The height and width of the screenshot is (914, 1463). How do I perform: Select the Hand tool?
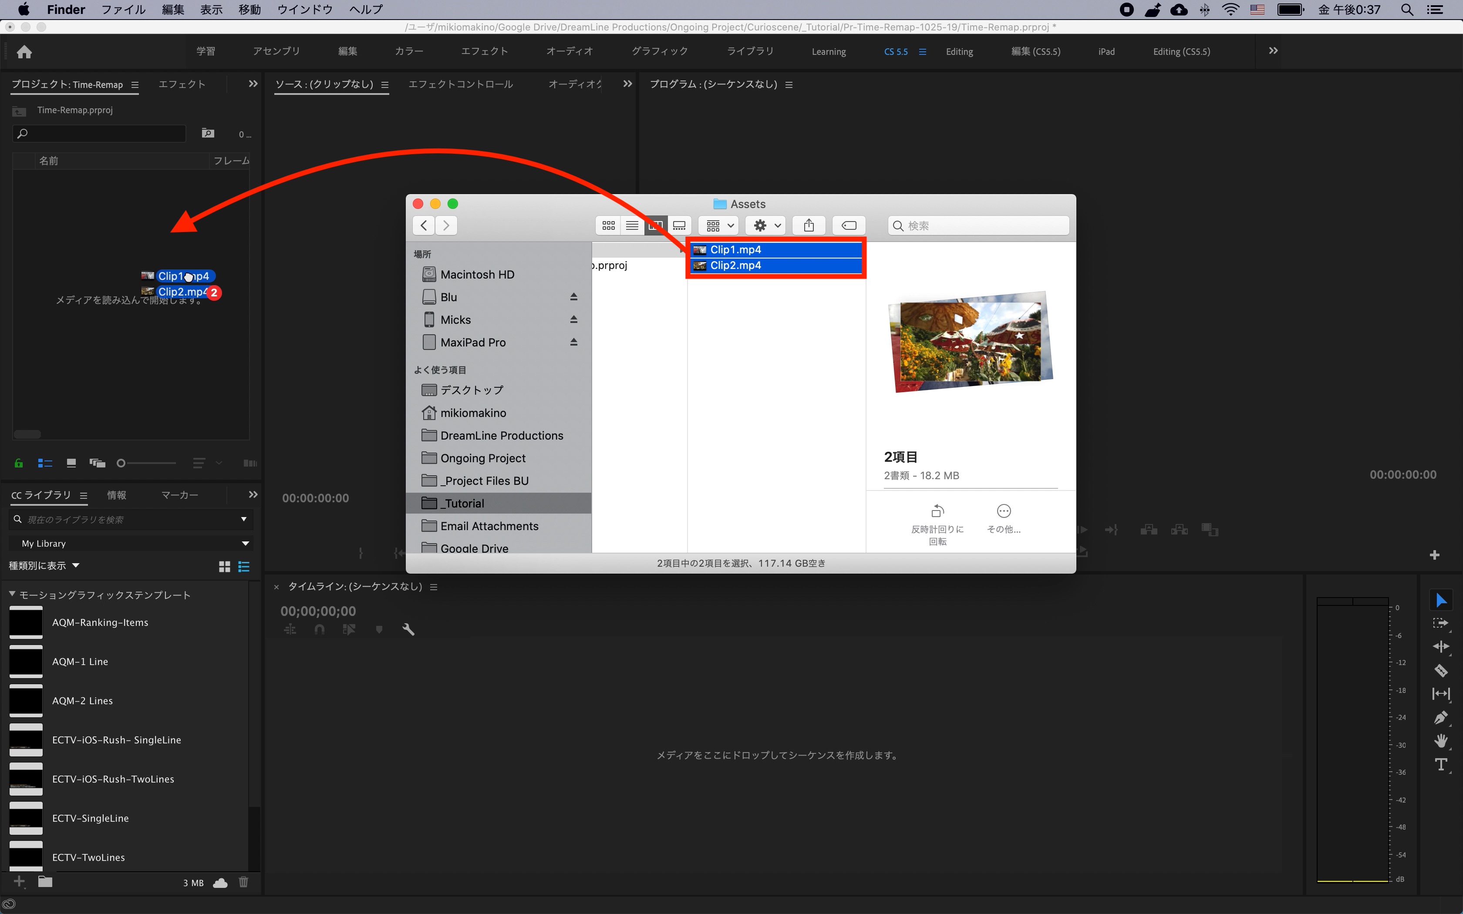[x=1441, y=741]
